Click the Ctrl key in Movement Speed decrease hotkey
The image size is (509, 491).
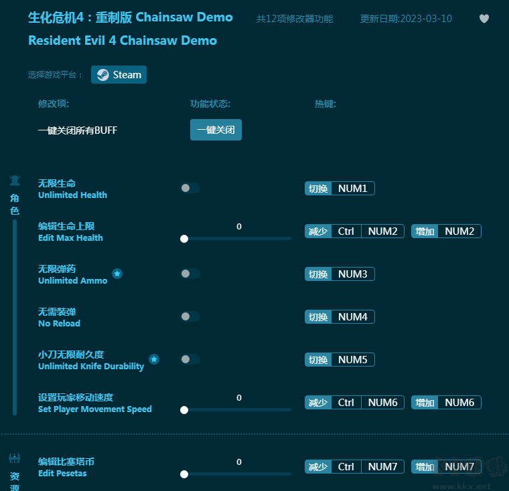coord(346,403)
